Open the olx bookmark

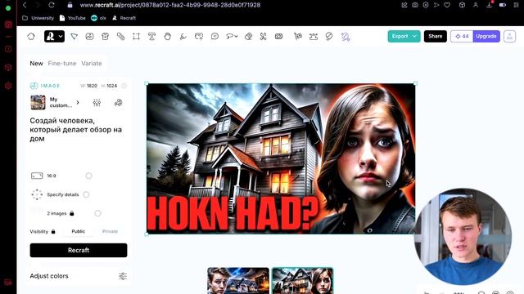[x=98, y=18]
